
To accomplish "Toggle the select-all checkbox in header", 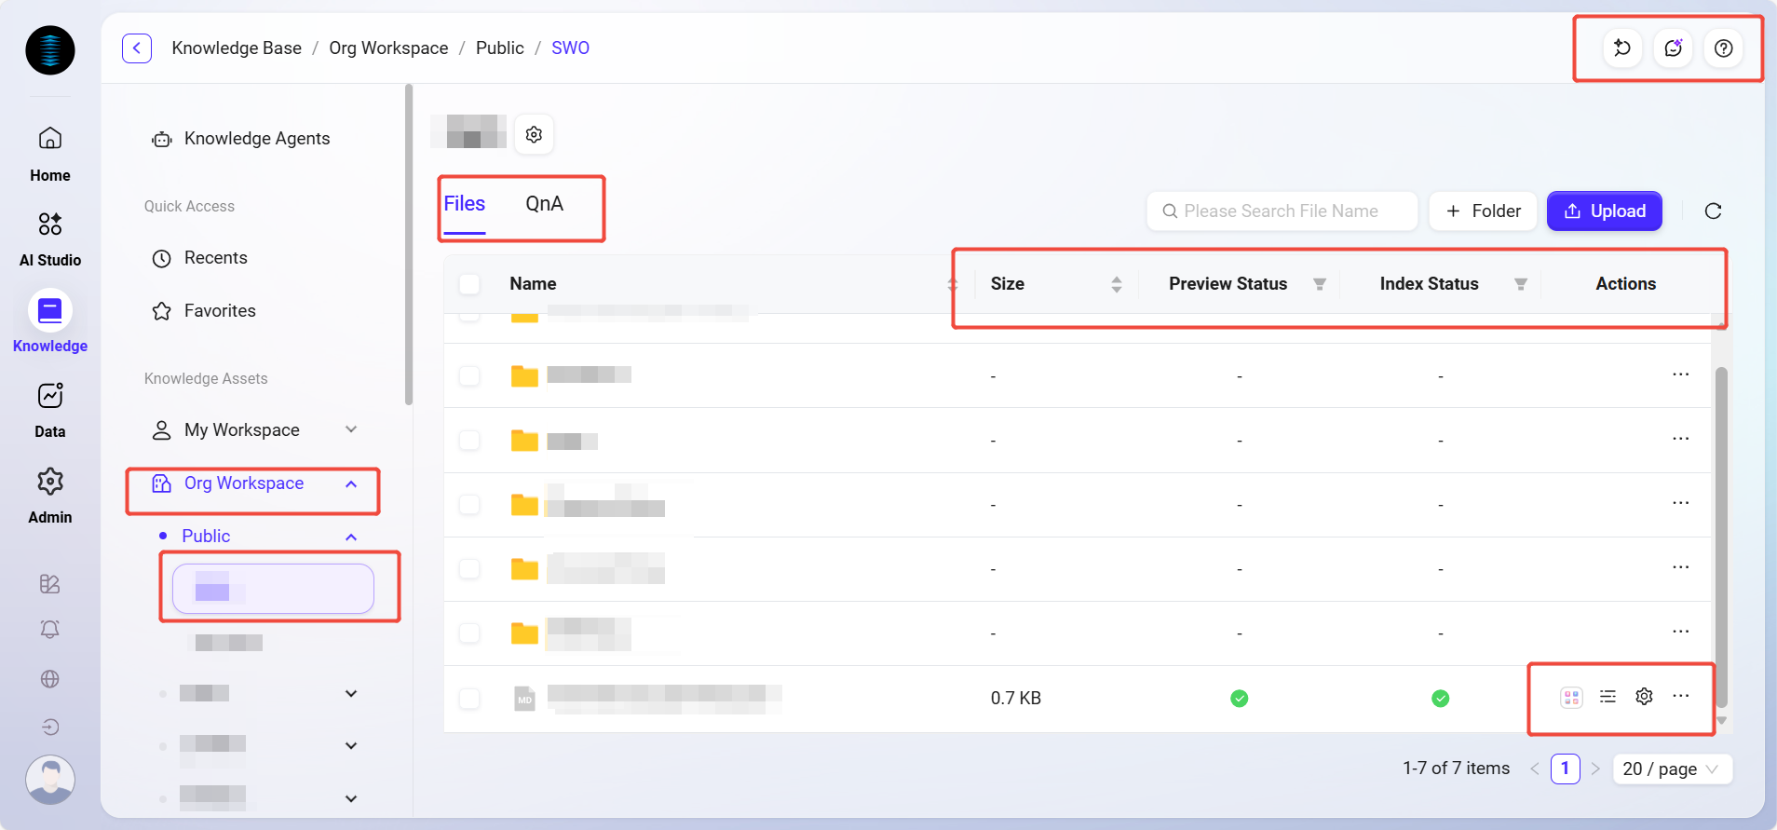I will pos(469,284).
